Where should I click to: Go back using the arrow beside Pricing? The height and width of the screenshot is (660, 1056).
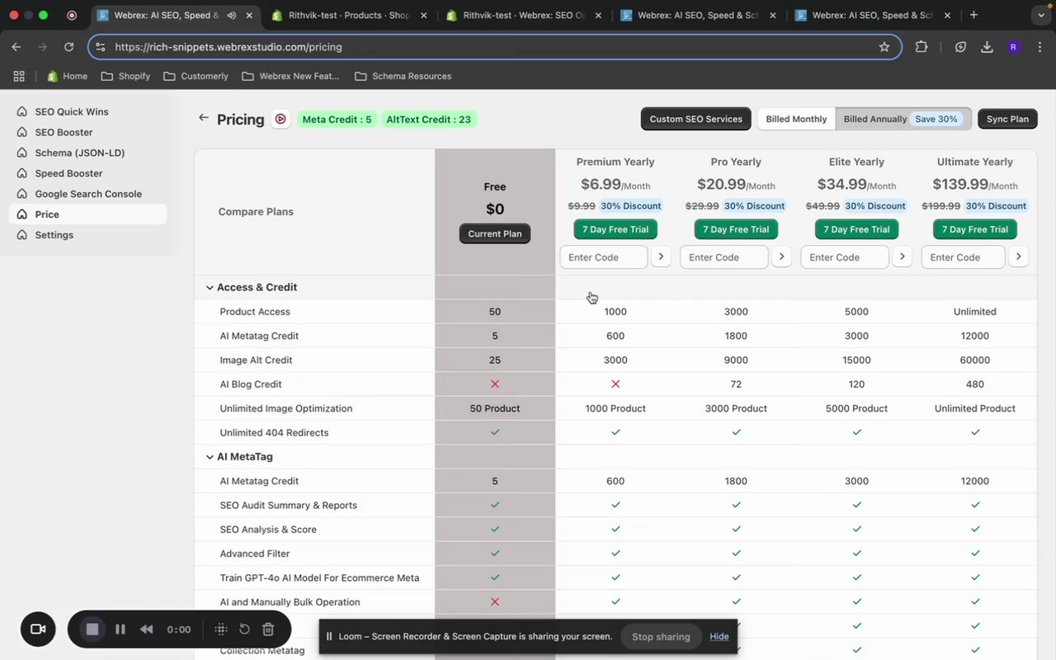click(x=203, y=118)
